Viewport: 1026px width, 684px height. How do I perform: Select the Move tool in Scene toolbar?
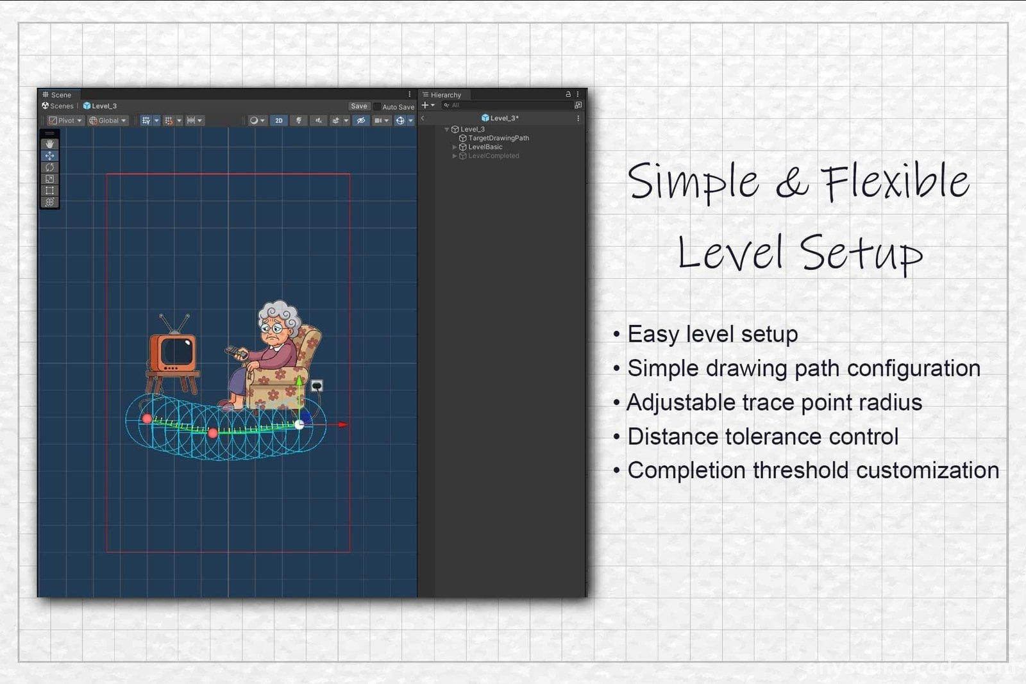pyautogui.click(x=49, y=156)
